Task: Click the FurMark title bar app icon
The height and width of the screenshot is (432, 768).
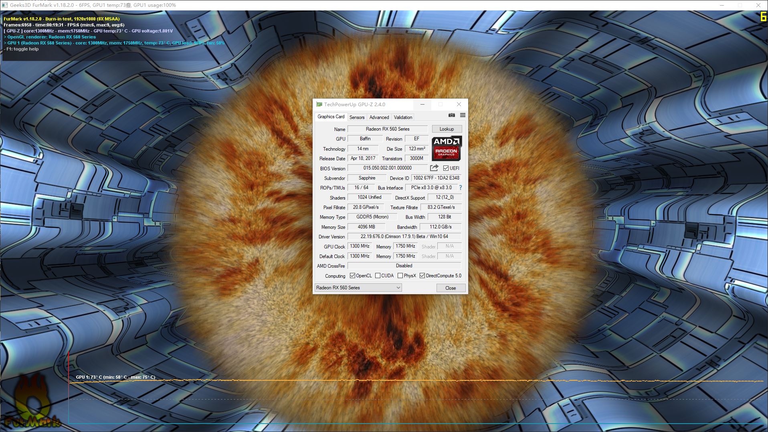Action: pos(5,5)
